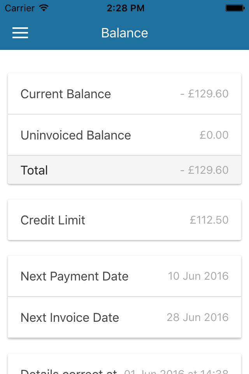
Task: Open the hamburger menu
Action: pyautogui.click(x=20, y=33)
